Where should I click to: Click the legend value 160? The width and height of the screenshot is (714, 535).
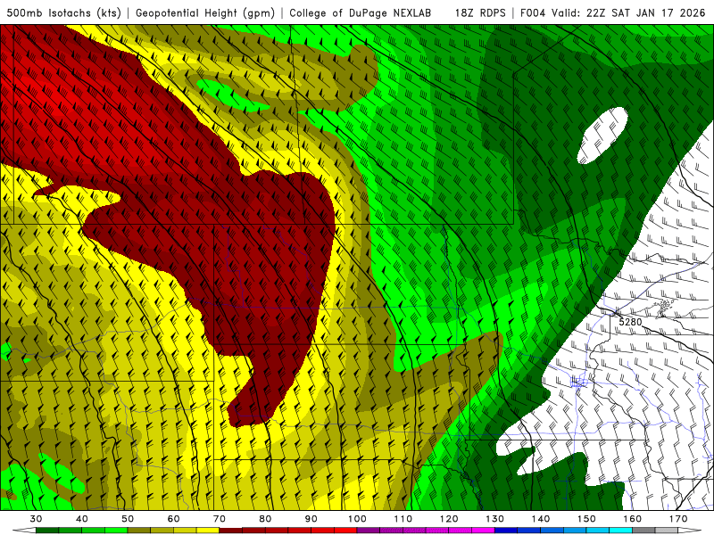tap(633, 519)
